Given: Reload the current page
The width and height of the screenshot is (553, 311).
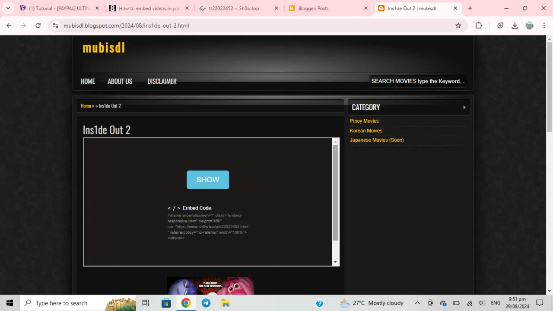Looking at the screenshot, I should click(38, 25).
